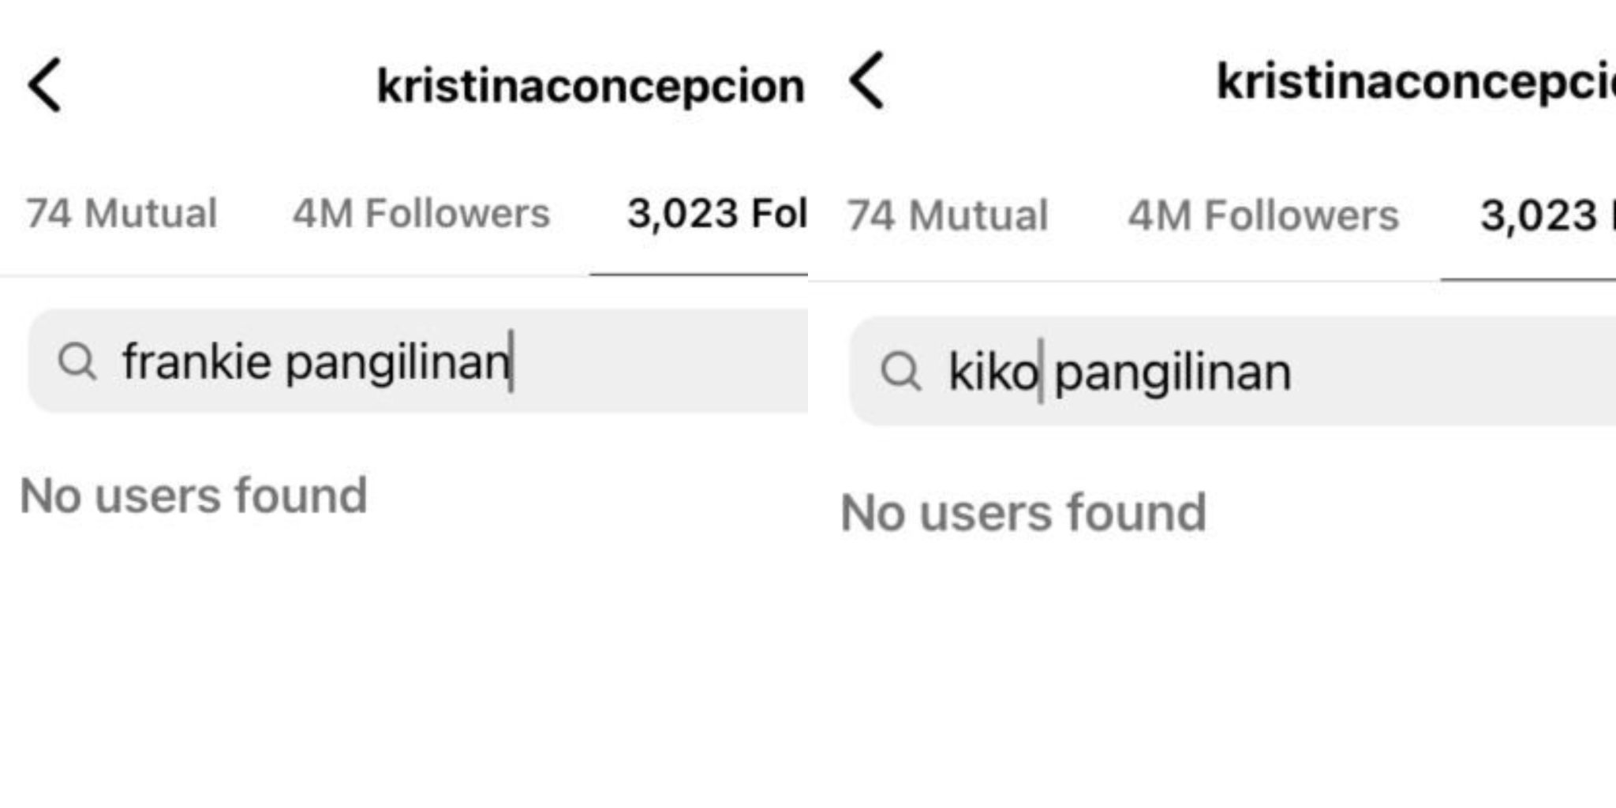Place cursor on the word "kiko"
This screenshot has width=1616, height=808.
point(993,372)
